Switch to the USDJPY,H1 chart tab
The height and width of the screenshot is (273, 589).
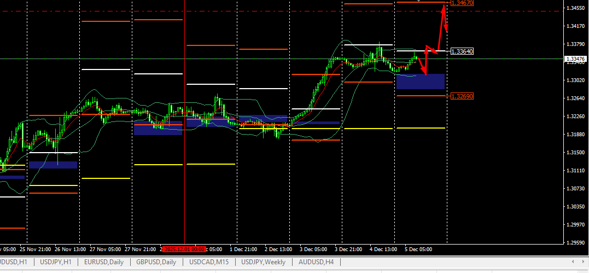pos(56,262)
